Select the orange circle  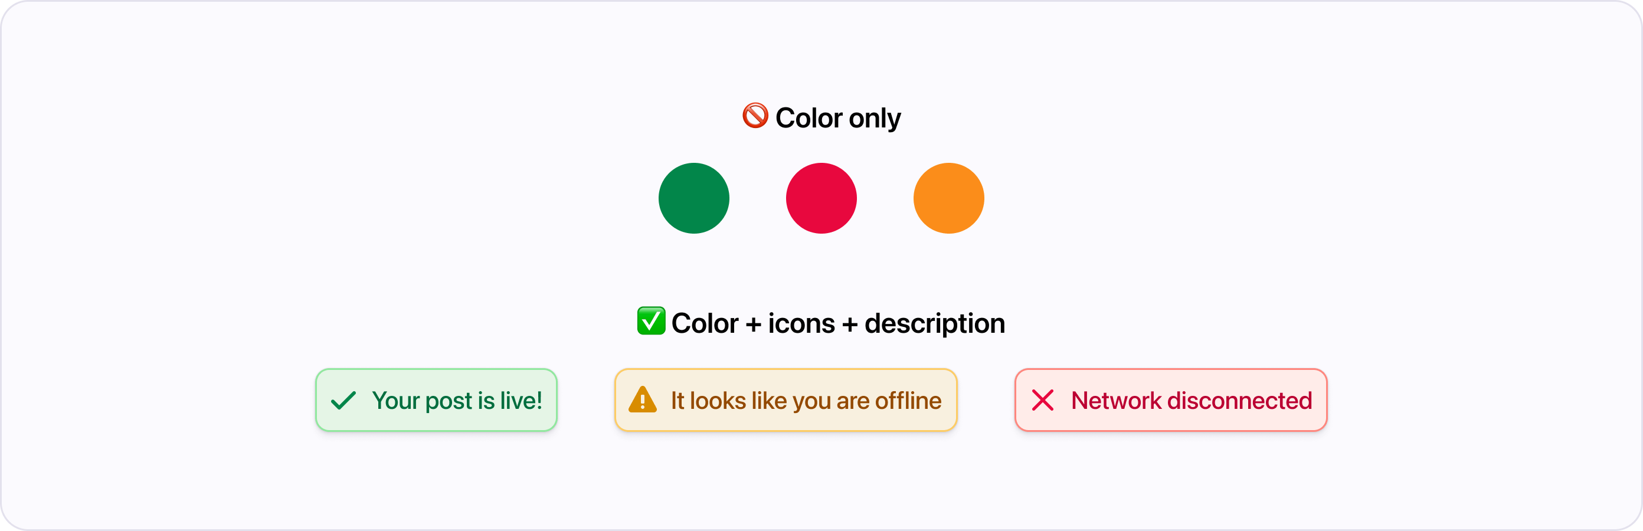(948, 198)
